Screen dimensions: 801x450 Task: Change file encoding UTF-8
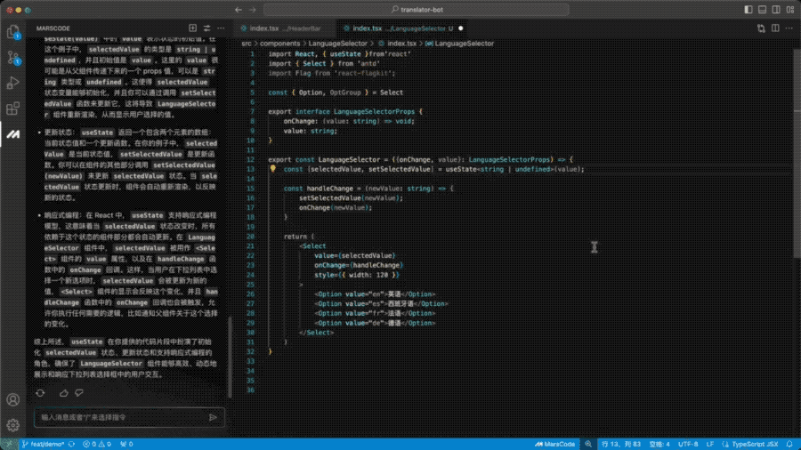pyautogui.click(x=688, y=444)
